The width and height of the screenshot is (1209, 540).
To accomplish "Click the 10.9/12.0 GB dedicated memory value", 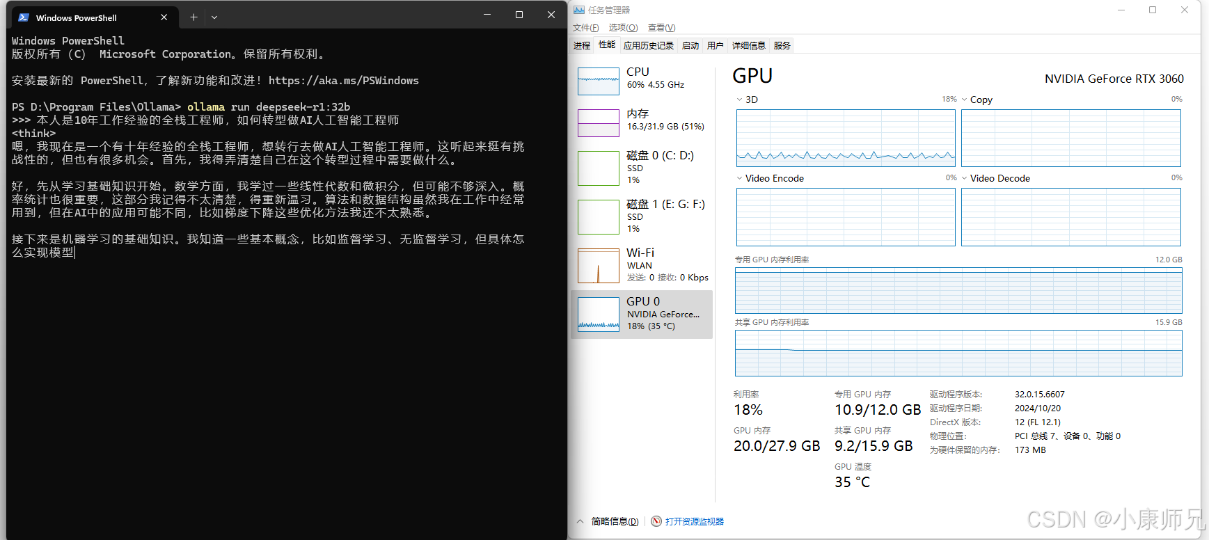I will [878, 410].
